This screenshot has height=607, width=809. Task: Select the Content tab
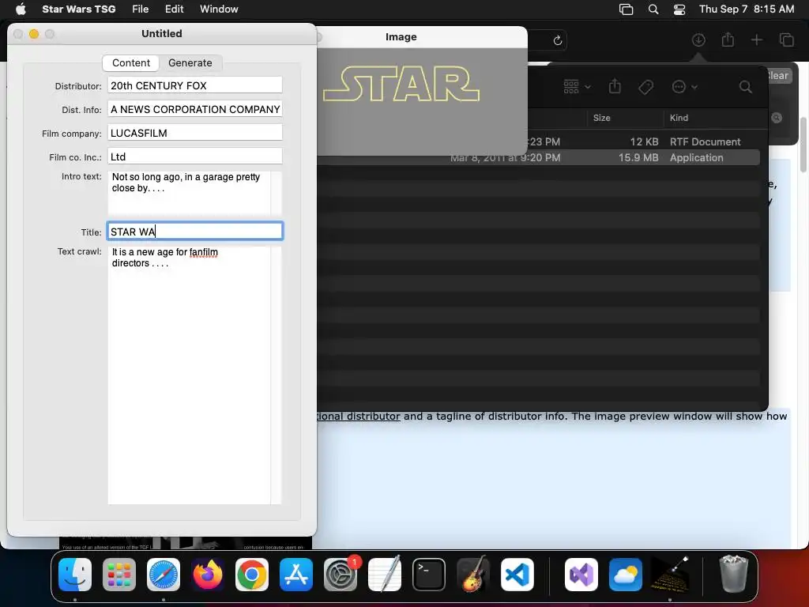point(131,63)
